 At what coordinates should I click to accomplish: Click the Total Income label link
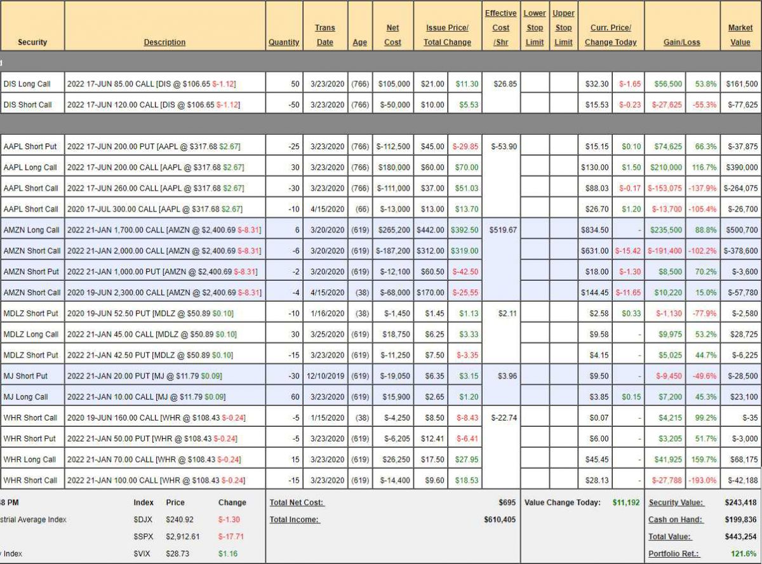point(294,520)
